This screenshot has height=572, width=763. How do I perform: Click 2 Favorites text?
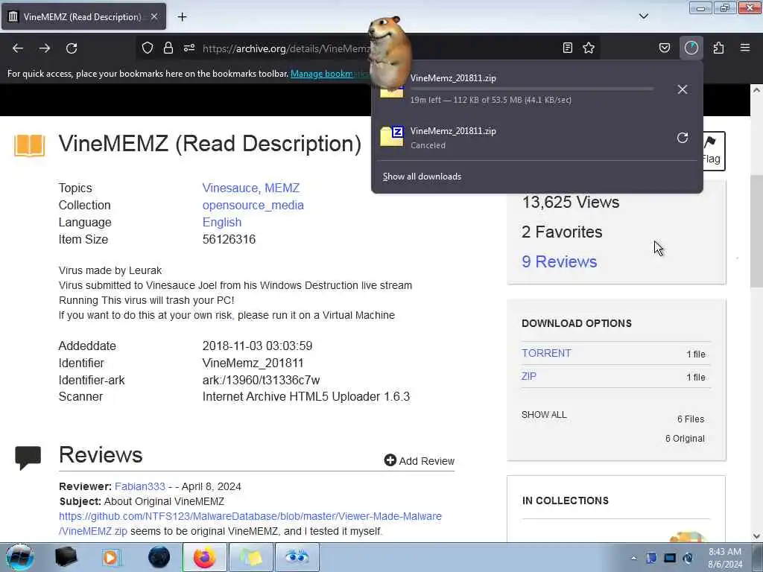pos(562,232)
